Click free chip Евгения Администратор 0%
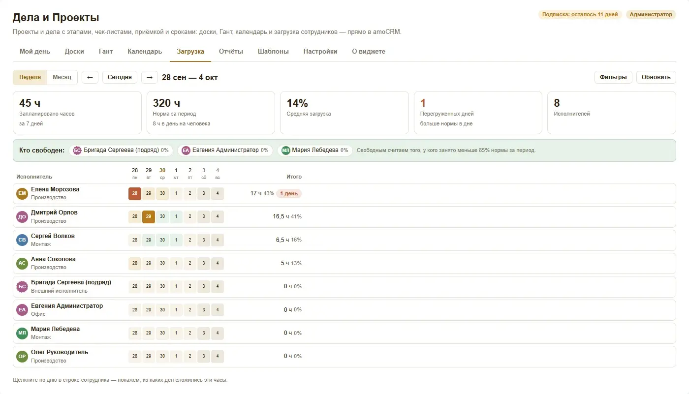Viewport: 689px width, 394px height. 225,151
